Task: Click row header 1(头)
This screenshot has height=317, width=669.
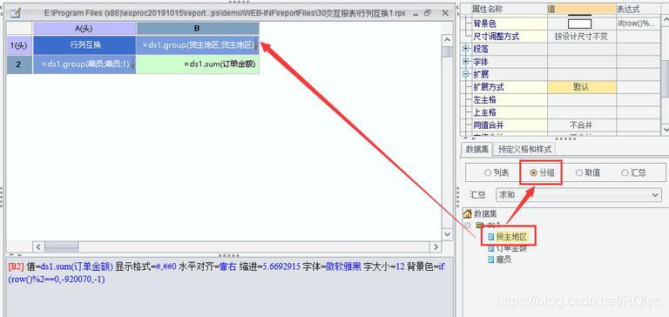Action: click(19, 45)
